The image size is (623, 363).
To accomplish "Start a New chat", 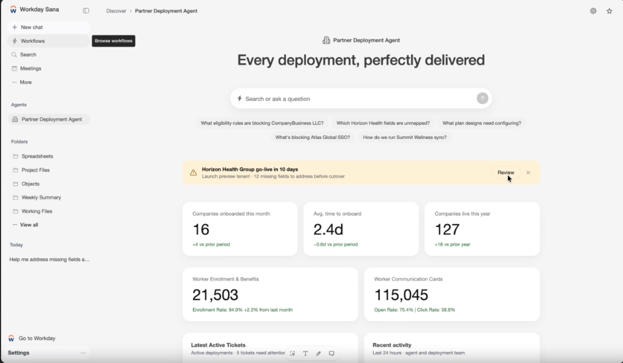I will click(48, 27).
